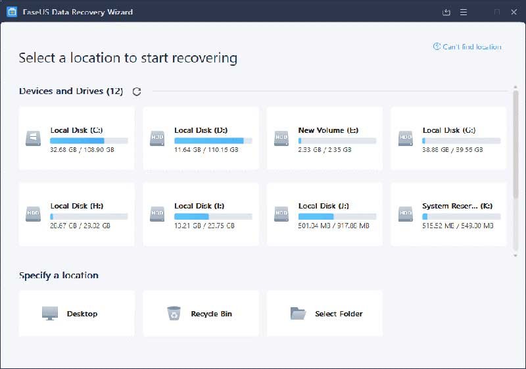Screen dimensions: 526x369
Task: Select the New Volume (E:) label
Action: tap(328, 130)
